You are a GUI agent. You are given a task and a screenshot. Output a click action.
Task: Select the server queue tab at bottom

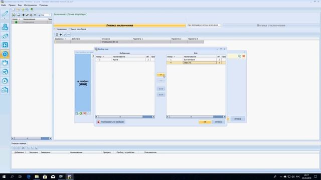pos(19,143)
